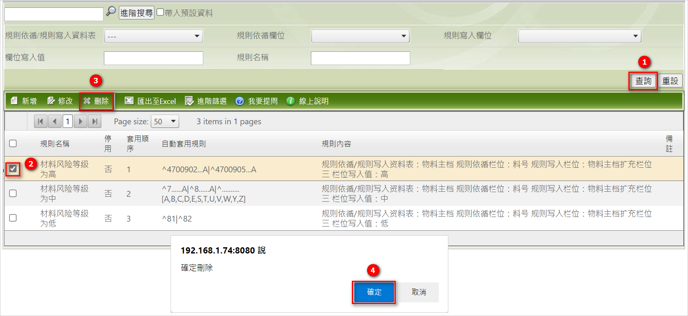Click the ^81|^82 rule cell

click(x=177, y=219)
